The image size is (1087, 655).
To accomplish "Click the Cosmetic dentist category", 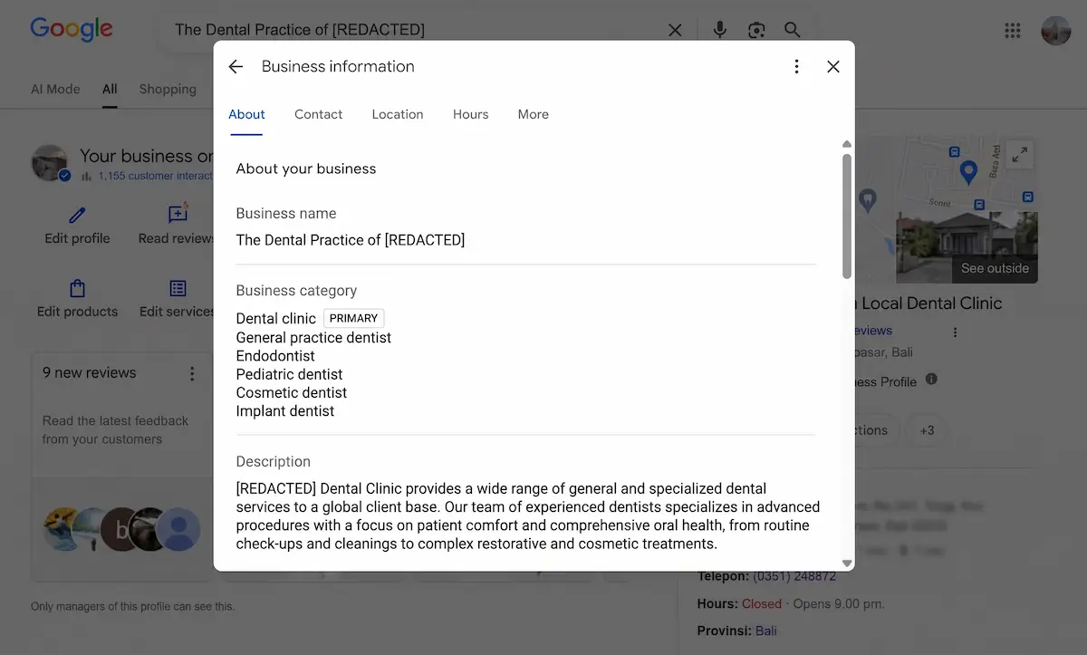I will (292, 392).
